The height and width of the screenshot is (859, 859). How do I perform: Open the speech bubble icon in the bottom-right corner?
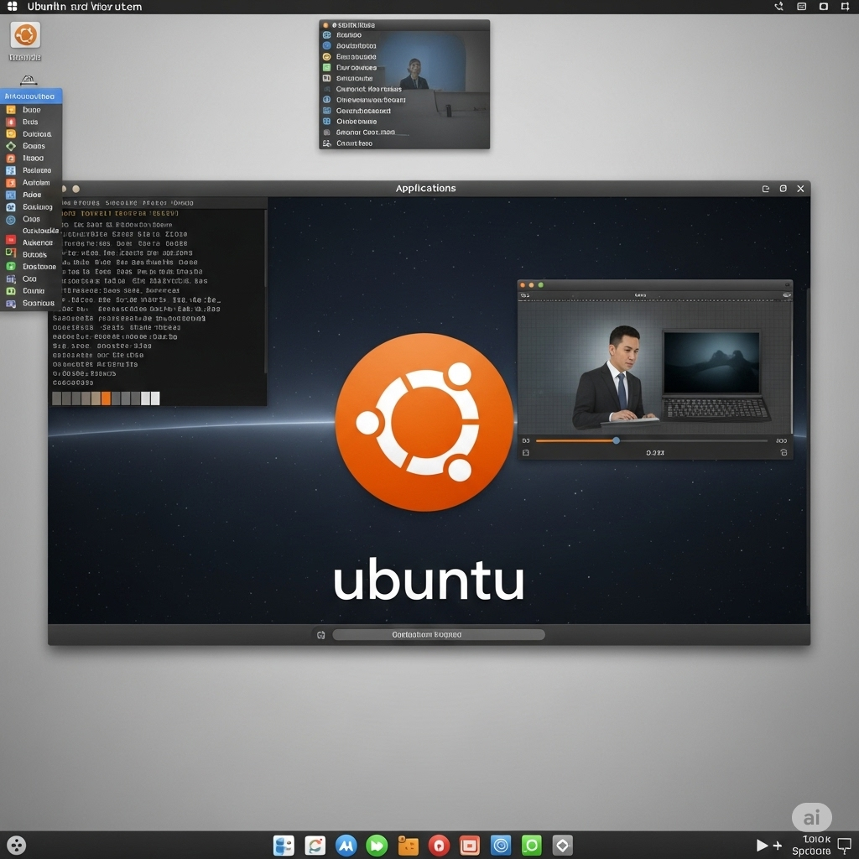pyautogui.click(x=844, y=846)
